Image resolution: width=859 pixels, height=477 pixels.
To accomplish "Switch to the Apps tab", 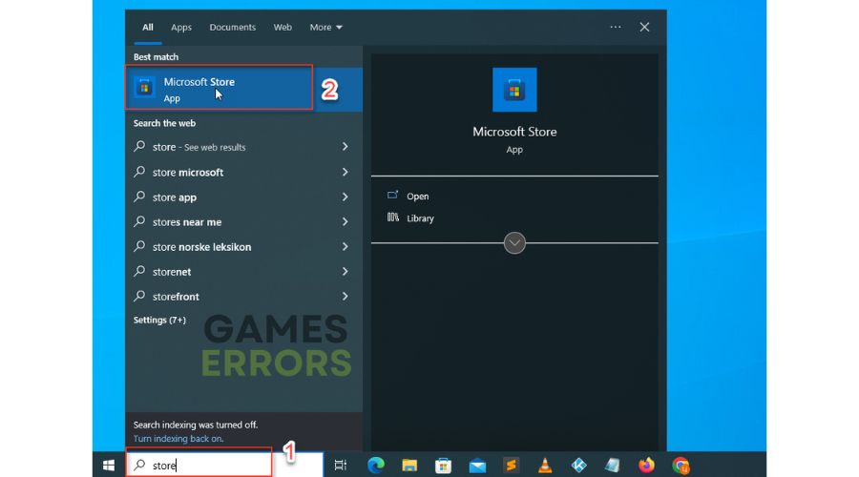I will [x=180, y=27].
